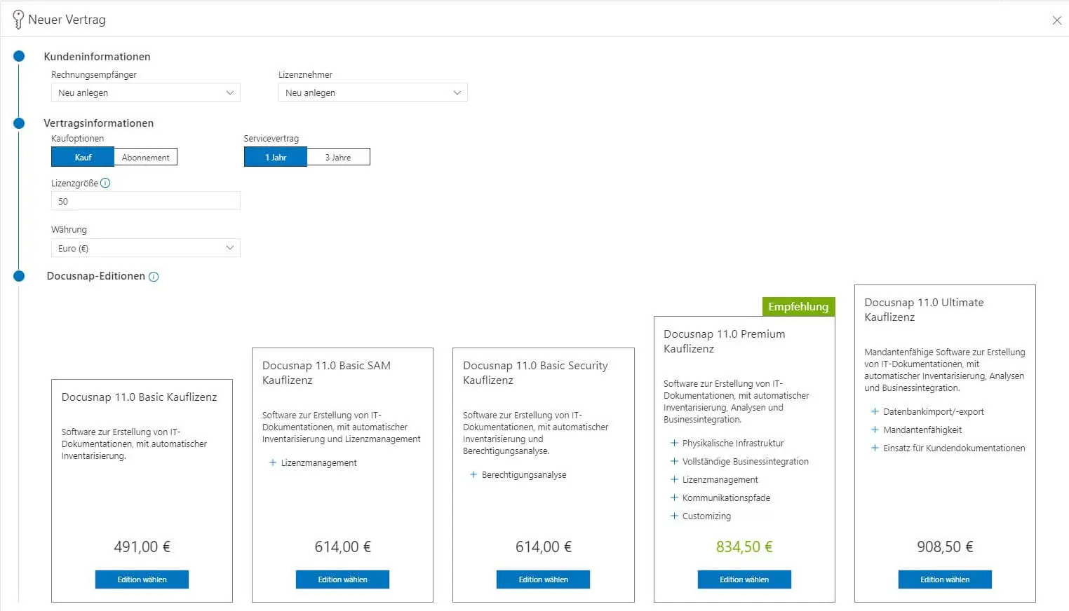
Task: Click the Docusnap 11.0 Basic SAM title
Action: pos(326,373)
